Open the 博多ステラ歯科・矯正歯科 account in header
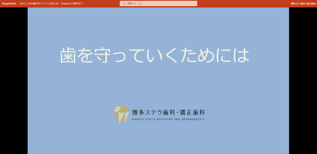Viewport: 317px width, 154px height. pos(303,4)
